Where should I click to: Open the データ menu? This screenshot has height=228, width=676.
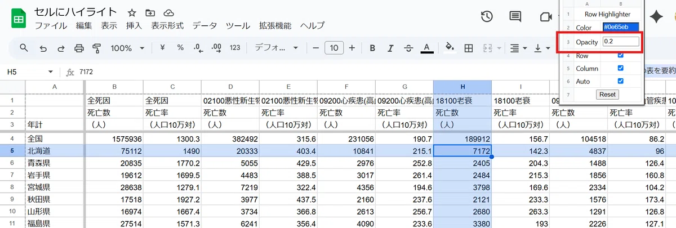click(204, 26)
